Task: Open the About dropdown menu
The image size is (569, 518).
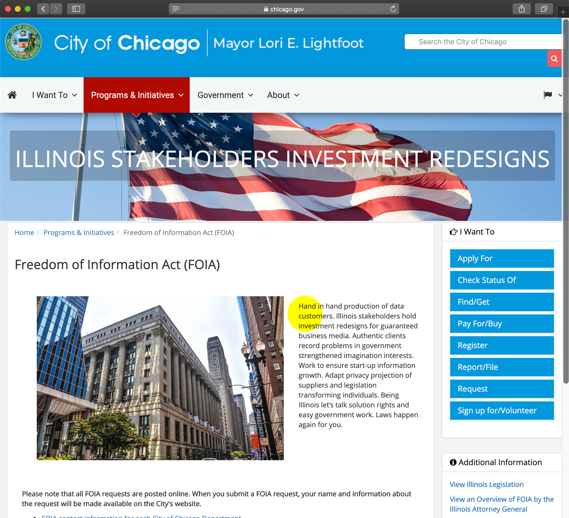Action: pos(283,95)
